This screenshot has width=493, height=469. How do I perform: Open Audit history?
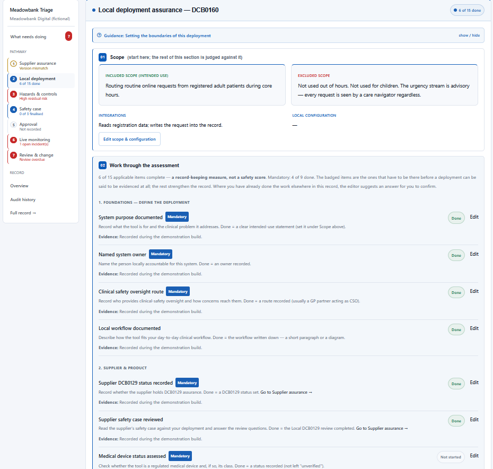(23, 199)
